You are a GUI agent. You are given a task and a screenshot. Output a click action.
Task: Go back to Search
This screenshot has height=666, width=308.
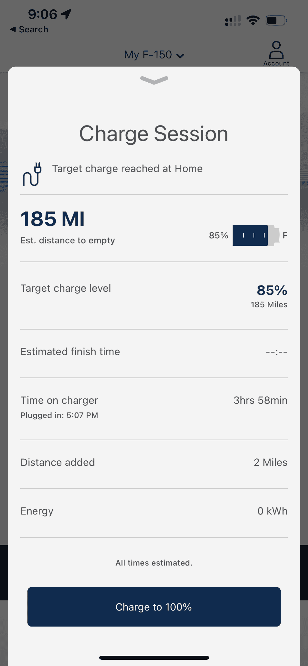point(33,29)
